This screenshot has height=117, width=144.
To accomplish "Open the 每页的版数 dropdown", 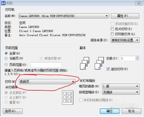I will click(x=121, y=86).
